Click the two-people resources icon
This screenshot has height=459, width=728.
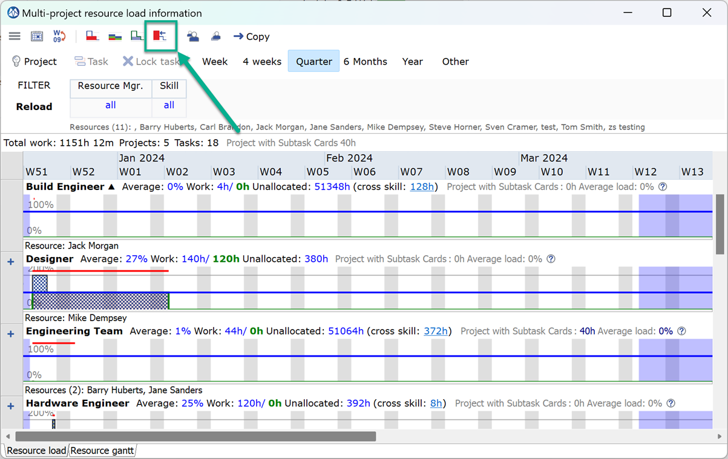(193, 36)
